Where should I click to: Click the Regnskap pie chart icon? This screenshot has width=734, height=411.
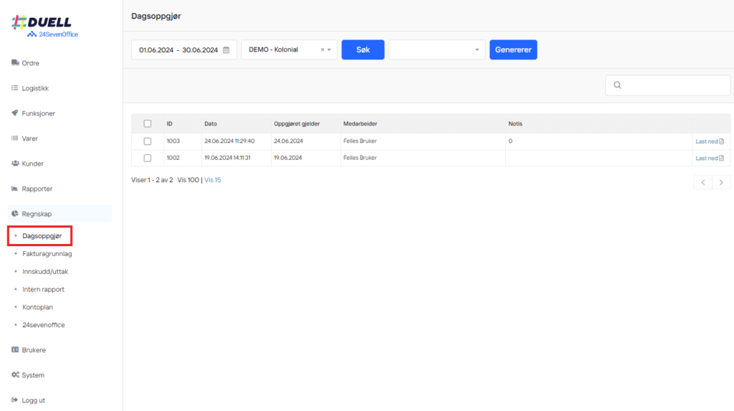(15, 214)
